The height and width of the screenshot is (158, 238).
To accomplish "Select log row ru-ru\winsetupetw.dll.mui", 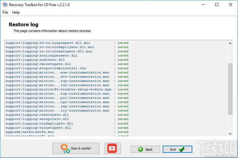I will pyautogui.click(x=67, y=51).
